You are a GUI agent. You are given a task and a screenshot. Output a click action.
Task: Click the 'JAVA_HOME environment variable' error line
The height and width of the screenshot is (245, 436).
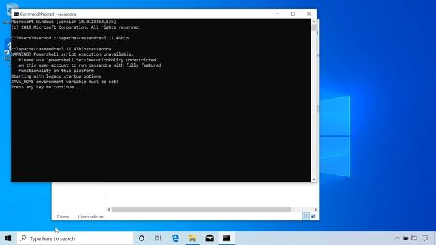pos(65,82)
